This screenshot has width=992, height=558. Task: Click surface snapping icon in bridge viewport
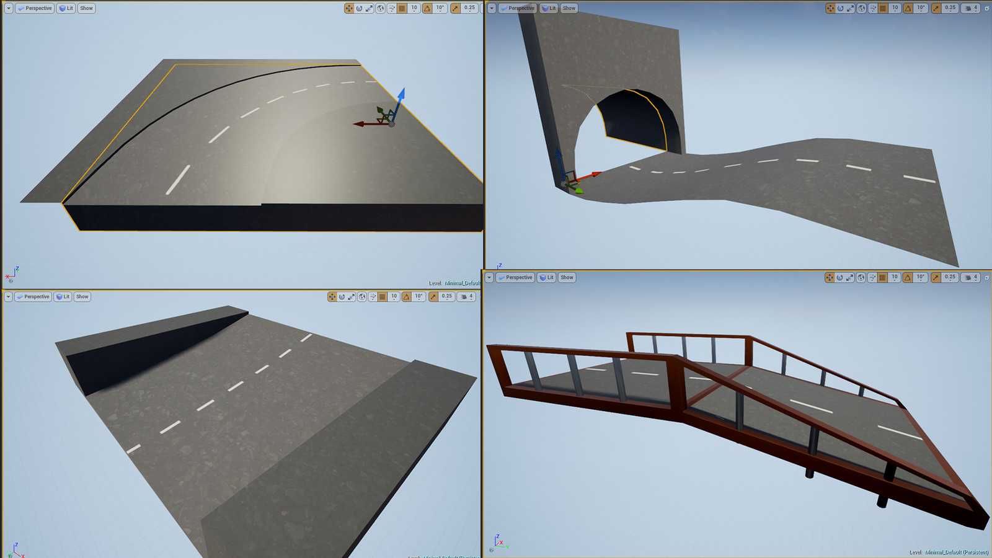coord(872,277)
